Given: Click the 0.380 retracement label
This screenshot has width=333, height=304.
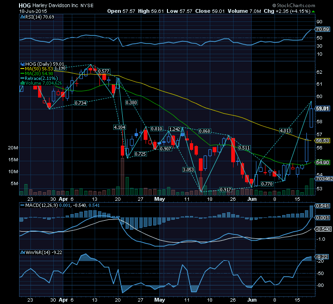Looking at the screenshot, I should click(x=131, y=103).
